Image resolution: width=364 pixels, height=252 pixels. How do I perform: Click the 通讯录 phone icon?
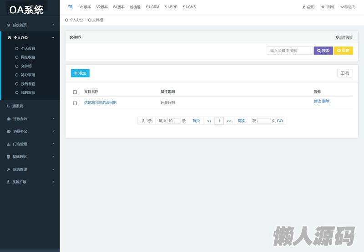click(8, 106)
